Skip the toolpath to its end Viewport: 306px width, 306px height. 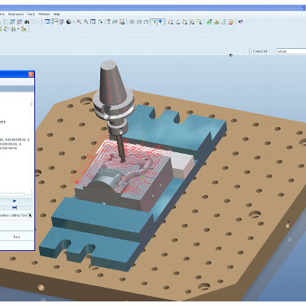[15, 207]
